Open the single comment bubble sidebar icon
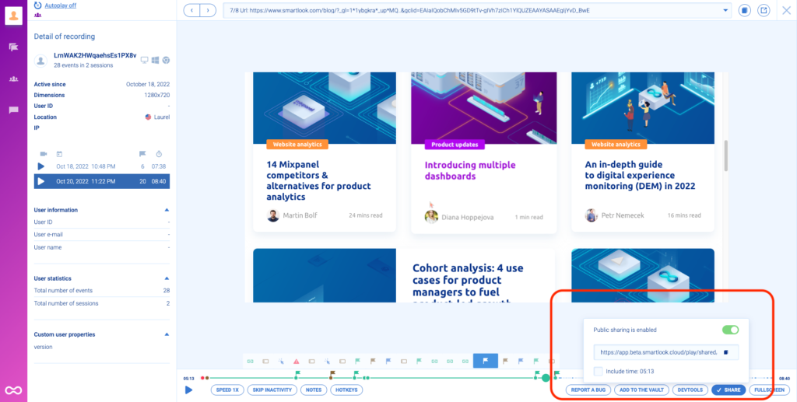Screen dimensions: 797x402 click(x=14, y=110)
